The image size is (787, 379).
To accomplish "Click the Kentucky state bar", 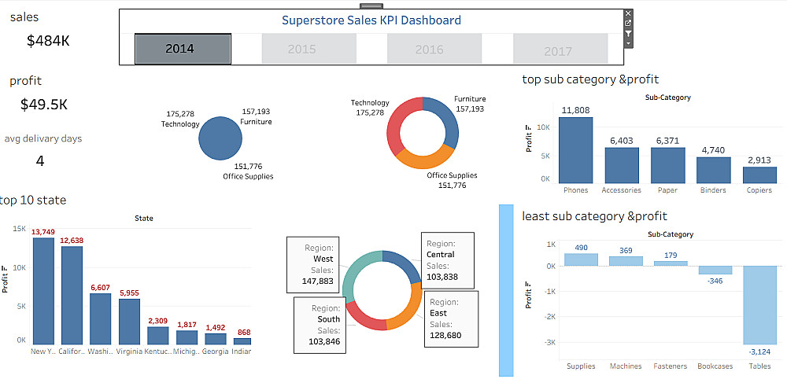I will [158, 336].
